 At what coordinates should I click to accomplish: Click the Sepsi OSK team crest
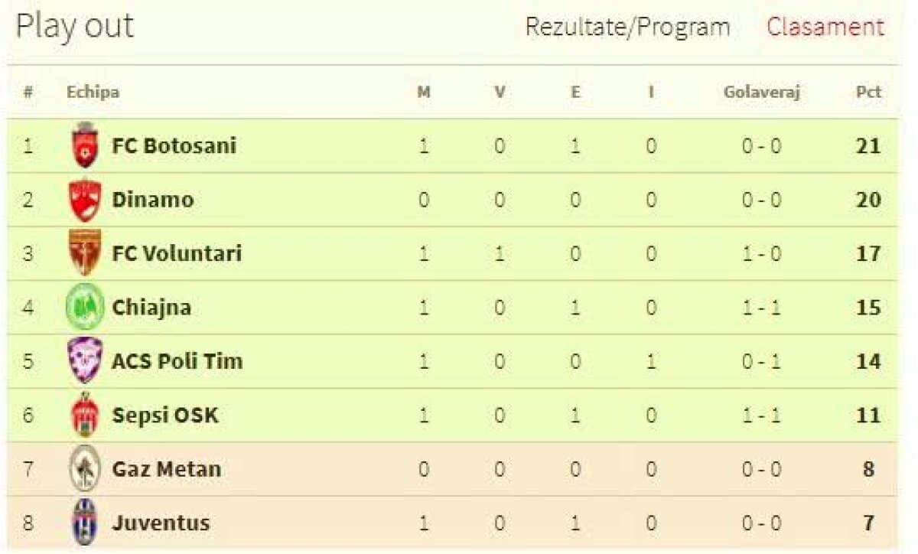tap(84, 415)
